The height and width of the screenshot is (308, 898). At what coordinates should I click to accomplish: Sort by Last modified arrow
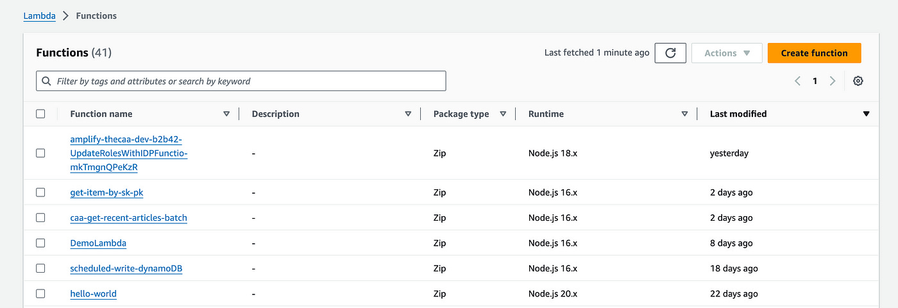tap(866, 114)
